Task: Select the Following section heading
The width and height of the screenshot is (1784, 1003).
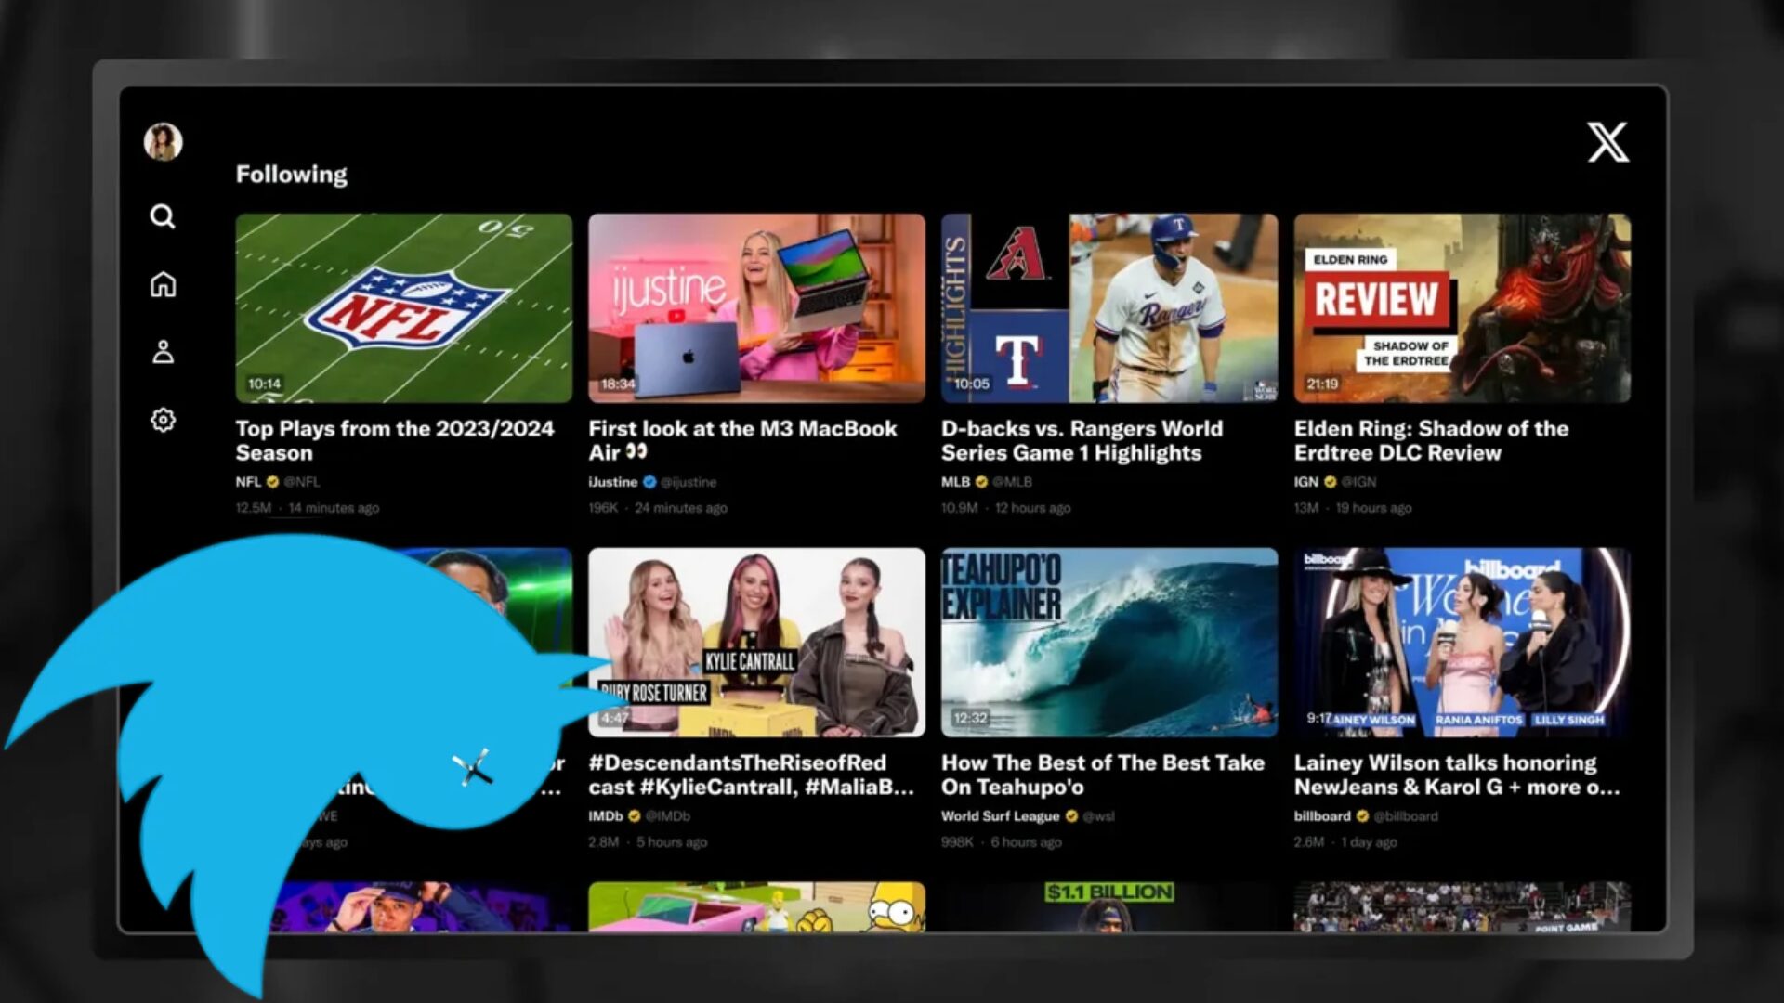Action: [x=291, y=175]
